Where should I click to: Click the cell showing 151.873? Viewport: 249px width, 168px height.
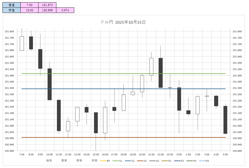47,5
